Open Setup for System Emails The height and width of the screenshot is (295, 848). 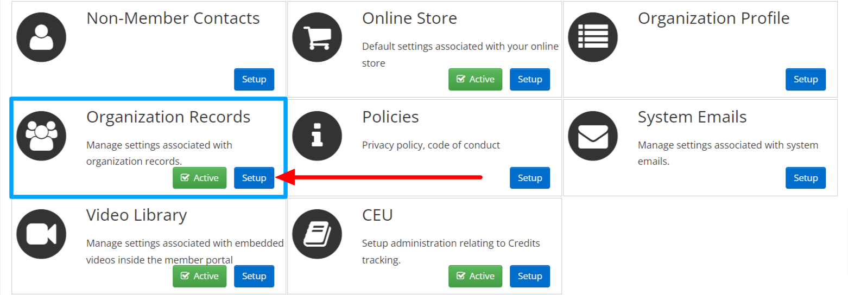coord(806,178)
